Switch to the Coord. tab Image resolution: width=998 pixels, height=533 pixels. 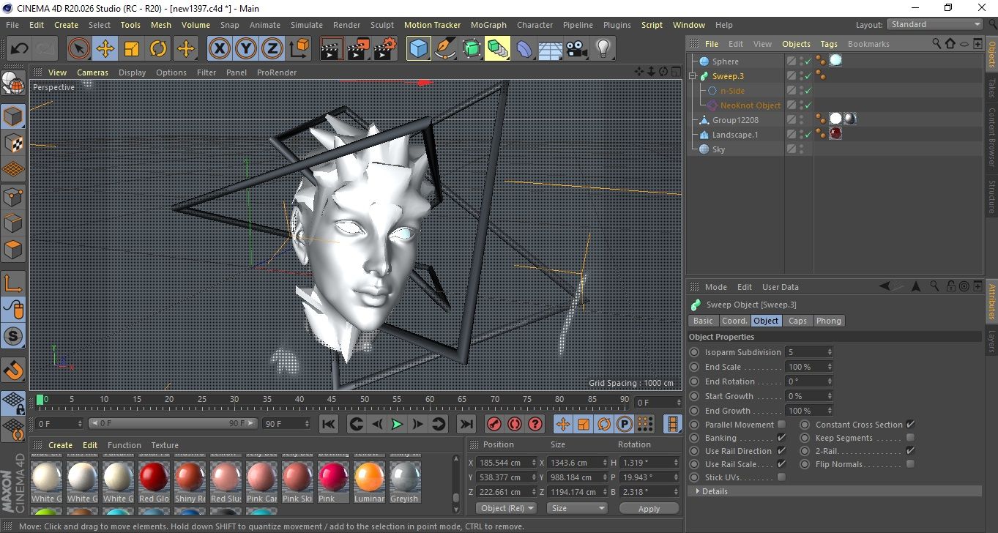pos(734,321)
